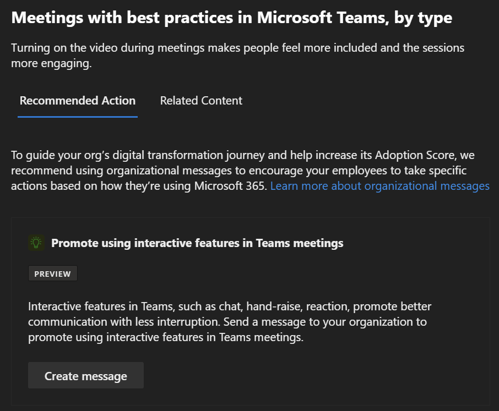Click the paragraph starting To guide your org's

coord(250,171)
